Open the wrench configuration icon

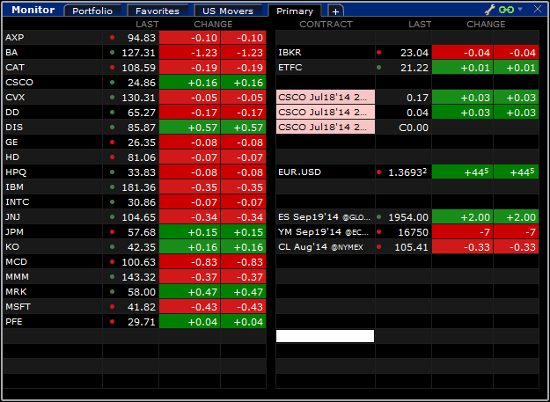pyautogui.click(x=489, y=10)
